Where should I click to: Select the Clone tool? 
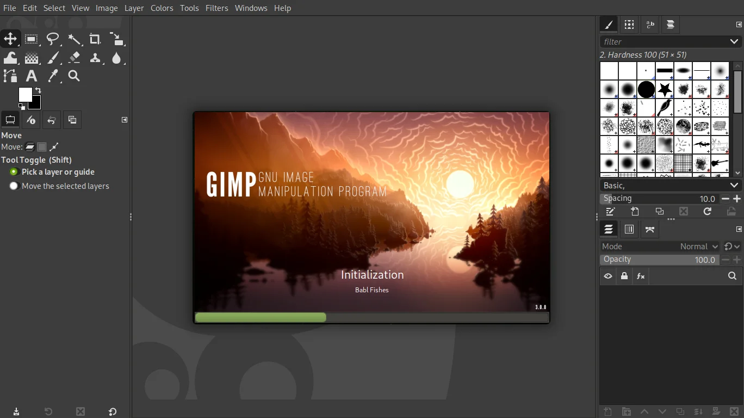95,58
